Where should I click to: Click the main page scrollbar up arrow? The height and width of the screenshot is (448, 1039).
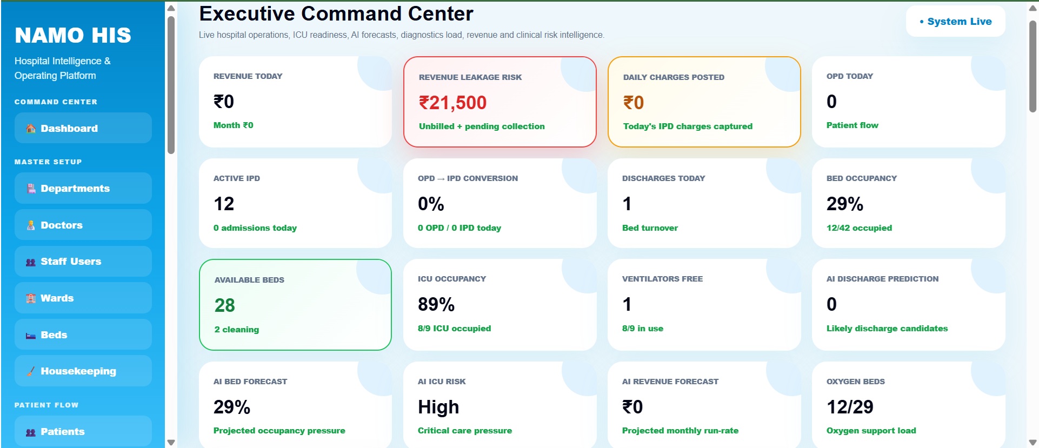(x=1033, y=8)
